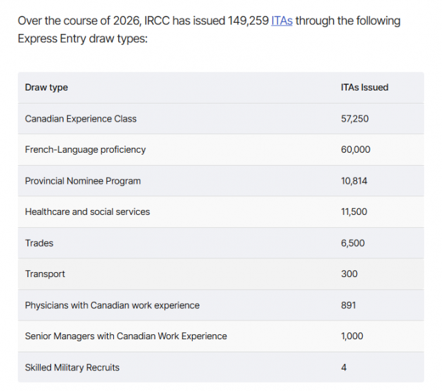Select Provincial Nominee Program row label
This screenshot has height=391, width=442.
tap(83, 181)
